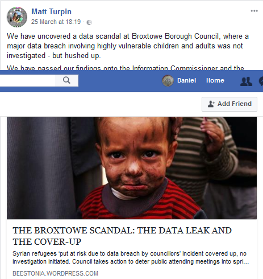Screen dimensions: 263x279
Task: Open Daniel profile link in navbar
Action: (x=186, y=80)
